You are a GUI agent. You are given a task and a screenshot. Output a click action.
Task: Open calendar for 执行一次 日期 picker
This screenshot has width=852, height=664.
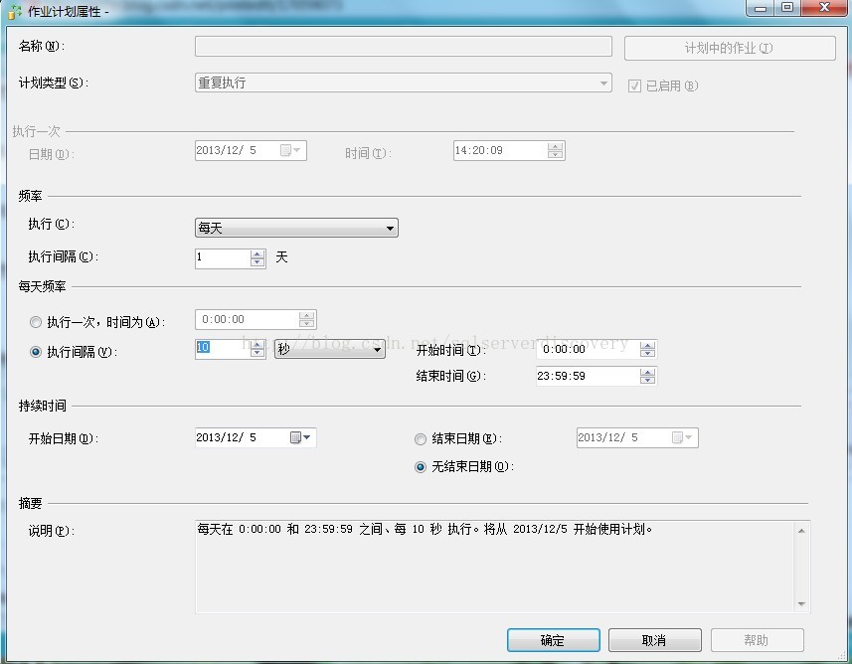point(290,150)
